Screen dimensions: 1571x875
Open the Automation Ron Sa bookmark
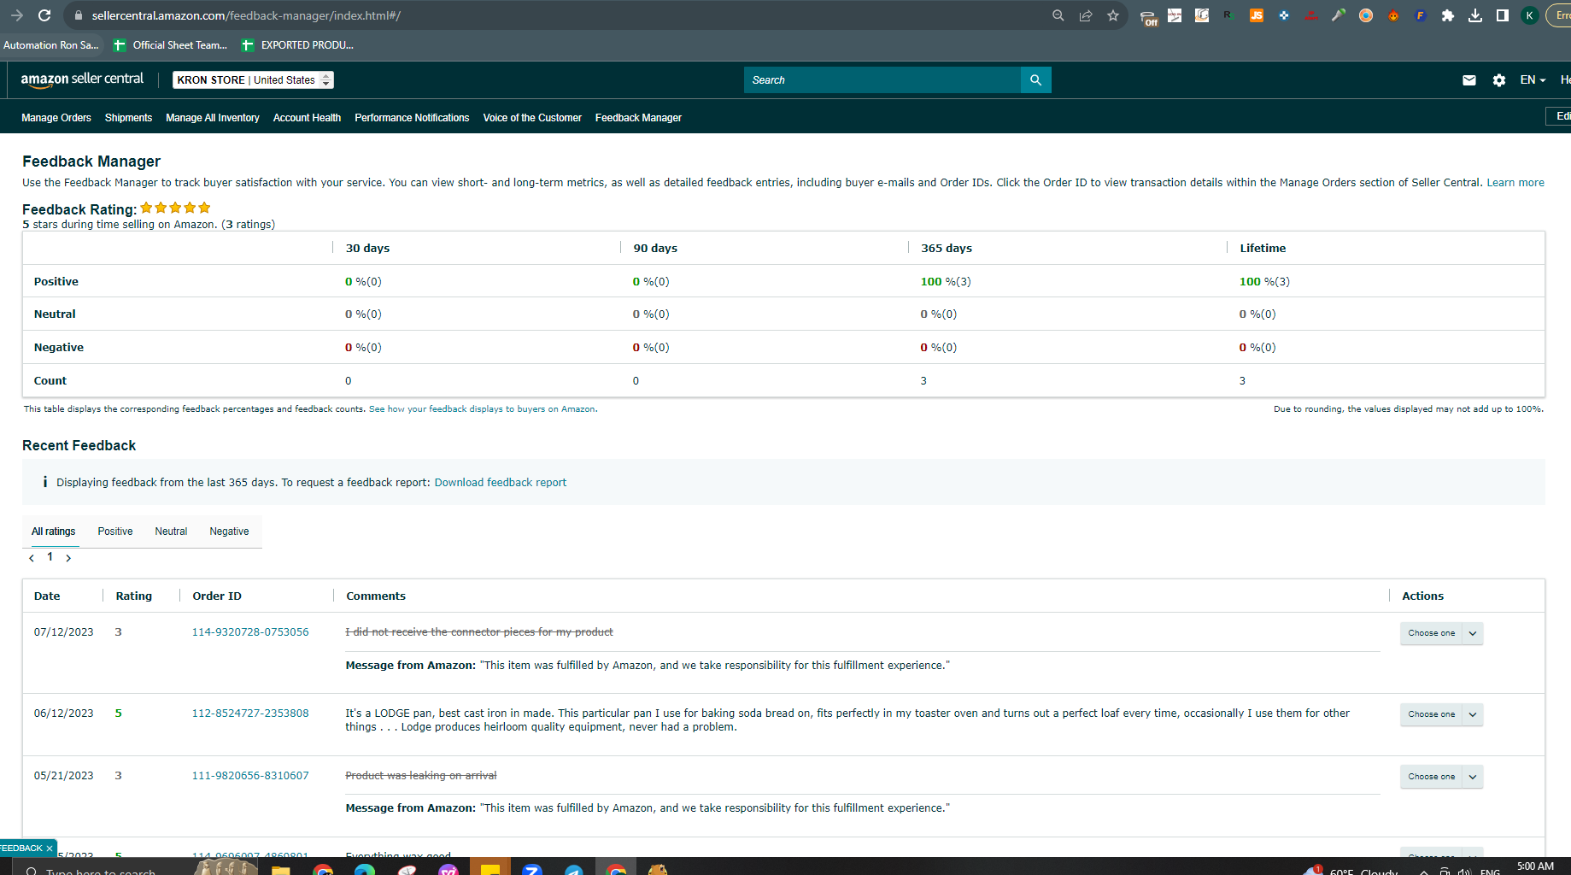(x=50, y=45)
